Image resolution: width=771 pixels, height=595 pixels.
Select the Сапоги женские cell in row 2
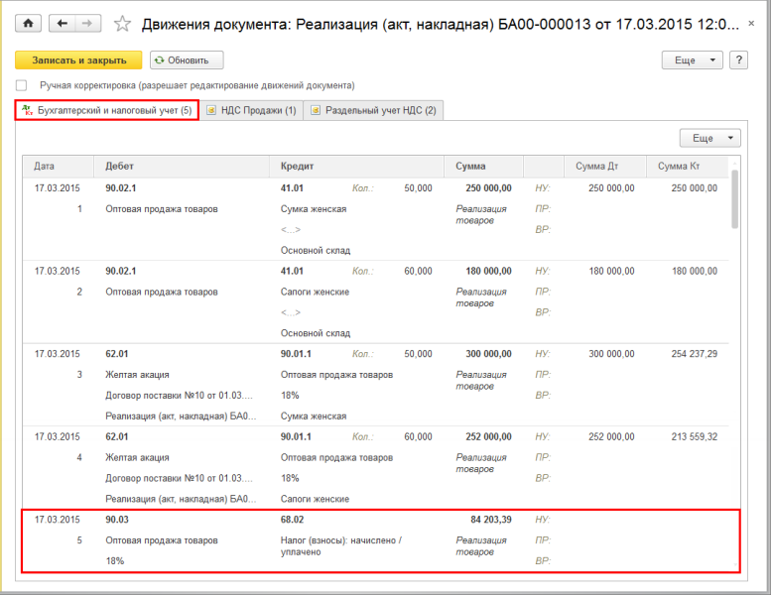coord(315,292)
